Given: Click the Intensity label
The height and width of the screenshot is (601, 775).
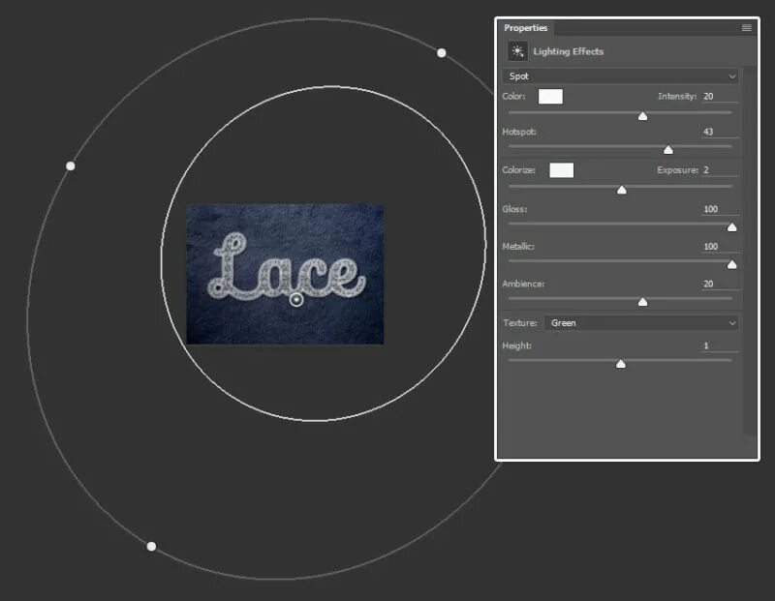Looking at the screenshot, I should (x=676, y=97).
